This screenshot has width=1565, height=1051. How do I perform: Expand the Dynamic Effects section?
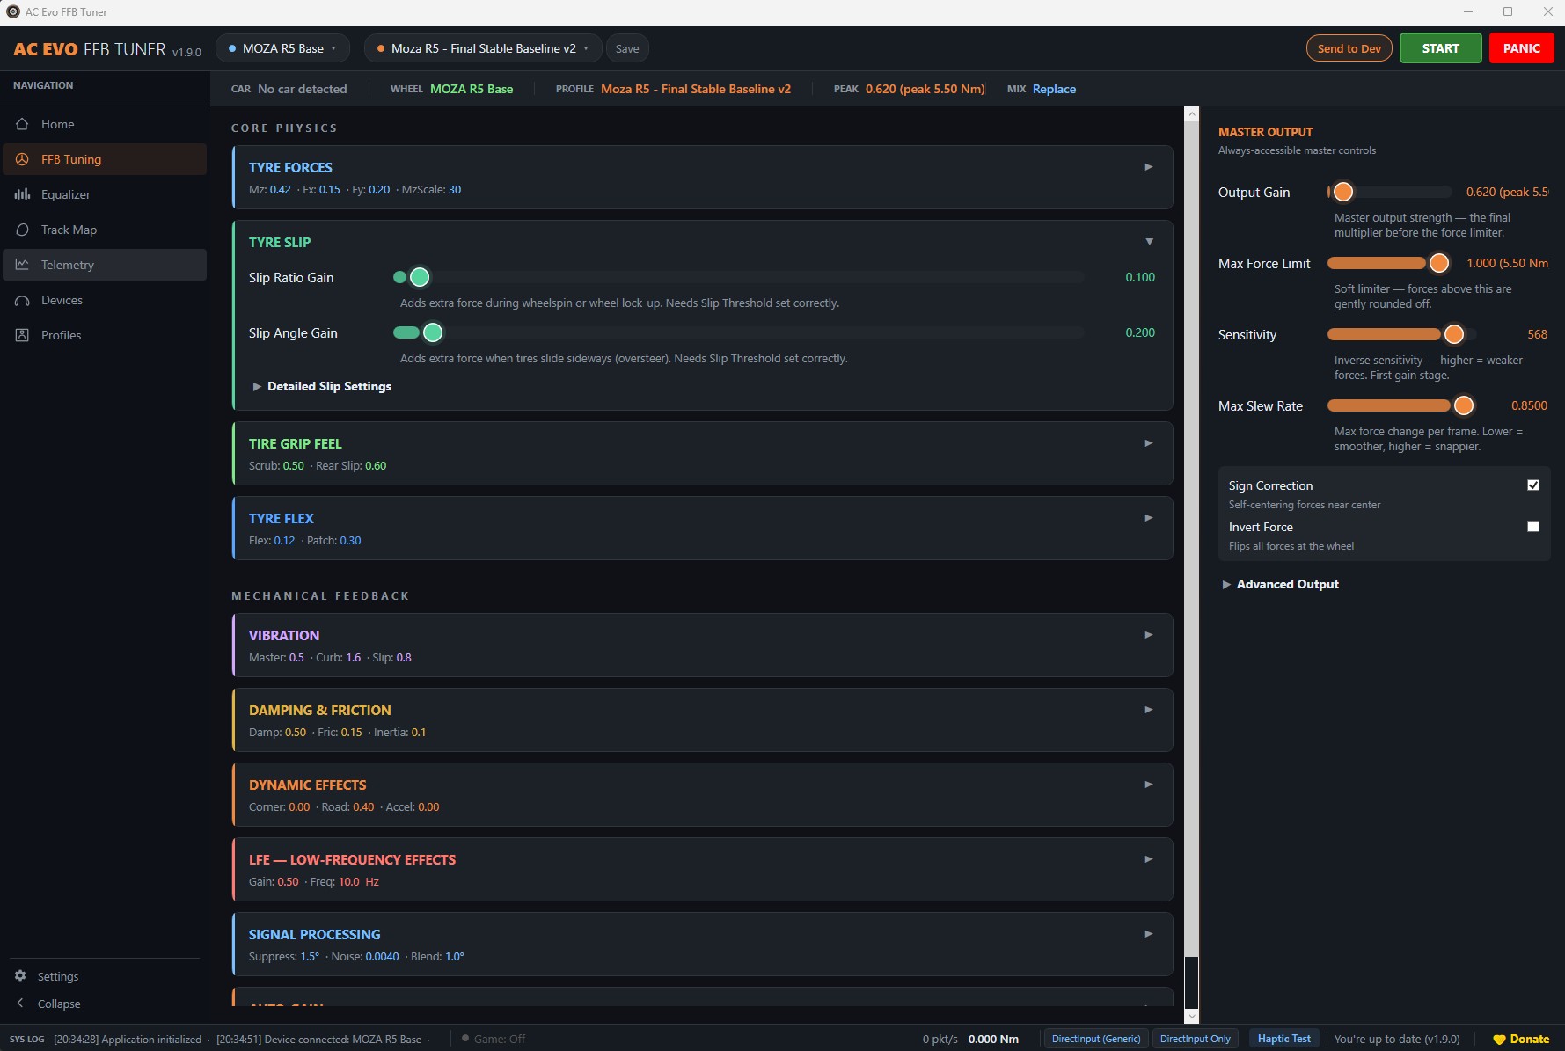click(x=1148, y=785)
